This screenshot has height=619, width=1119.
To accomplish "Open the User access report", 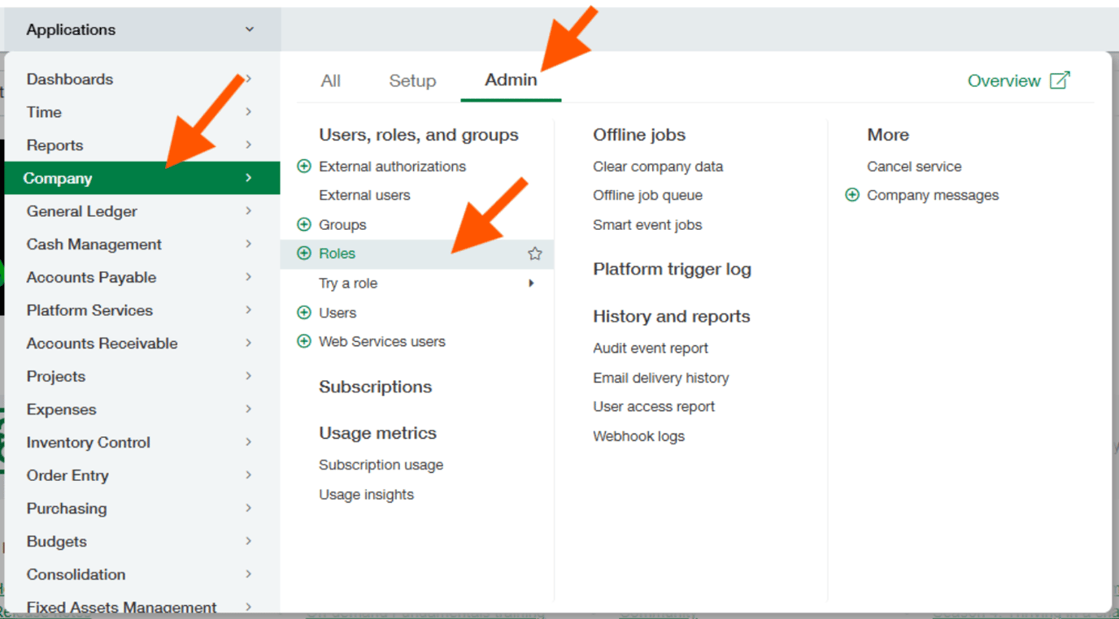I will pyautogui.click(x=654, y=406).
